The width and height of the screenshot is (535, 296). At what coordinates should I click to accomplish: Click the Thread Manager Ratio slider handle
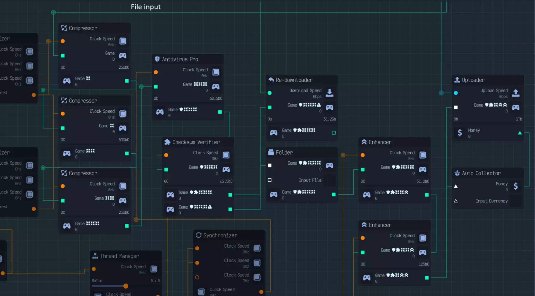coord(126,286)
